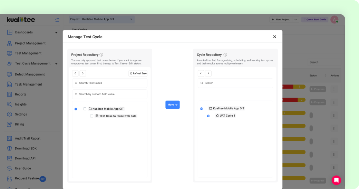Image resolution: width=359 pixels, height=189 pixels.
Task: Open Insights from sidebar
Action: (21, 105)
